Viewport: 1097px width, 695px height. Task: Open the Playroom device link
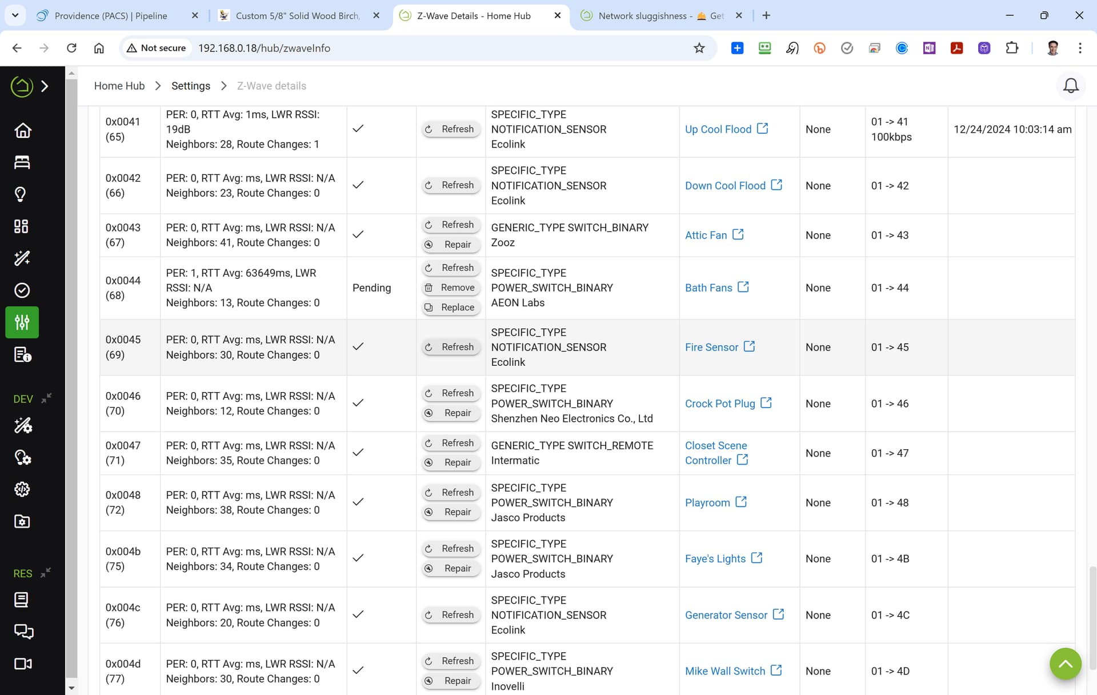[707, 502]
